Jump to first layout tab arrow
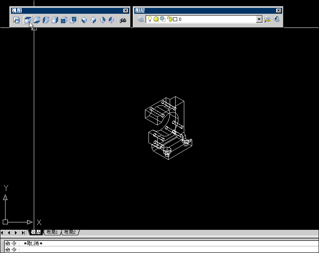Image resolution: width=319 pixels, height=253 pixels. coord(3,232)
